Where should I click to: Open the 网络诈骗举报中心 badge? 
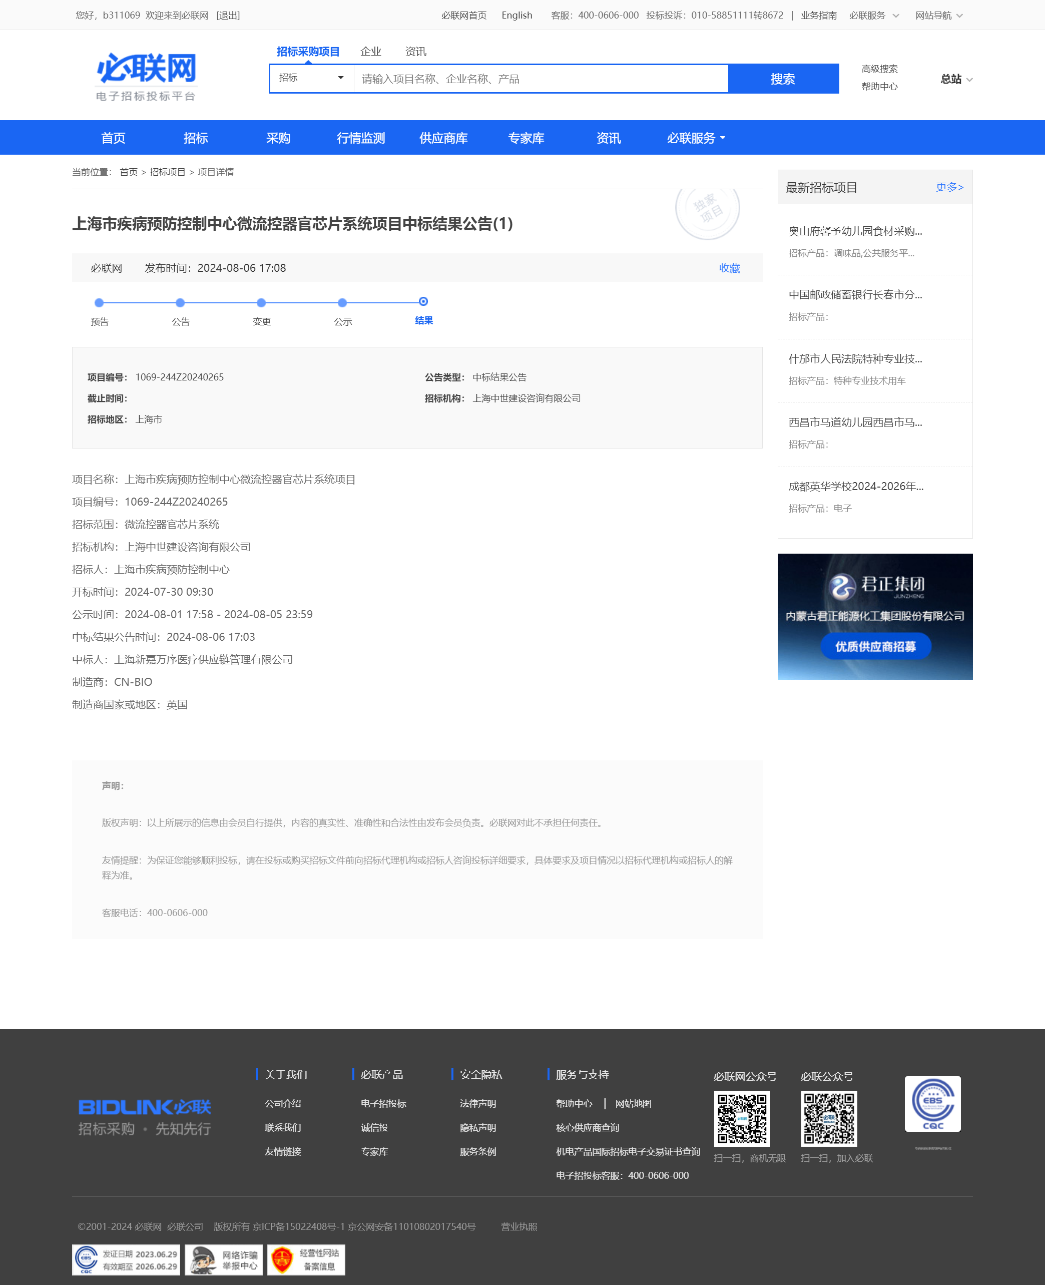pyautogui.click(x=223, y=1259)
